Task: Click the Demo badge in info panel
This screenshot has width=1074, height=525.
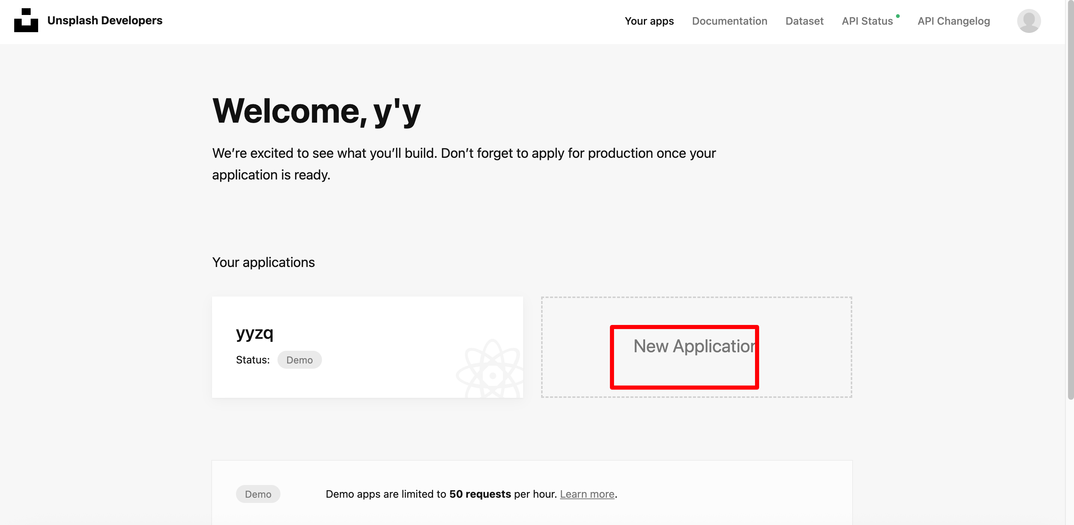Action: click(x=258, y=494)
